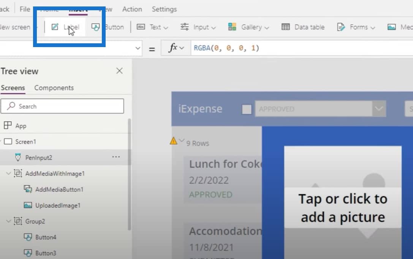Click the warning triangle icon
This screenshot has height=259, width=413.
pos(173,141)
